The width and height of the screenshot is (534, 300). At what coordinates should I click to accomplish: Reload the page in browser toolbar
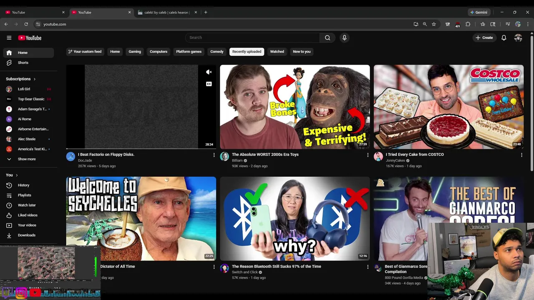[26, 24]
